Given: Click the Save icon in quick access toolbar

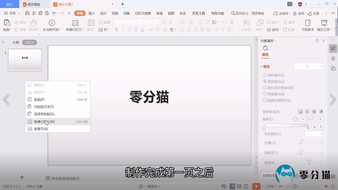Looking at the screenshot, I should [27, 13].
